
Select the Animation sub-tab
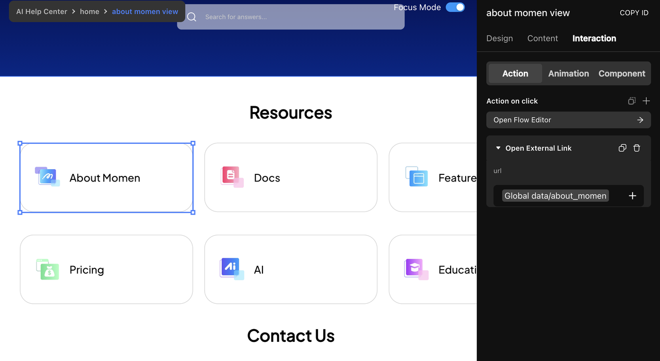click(568, 74)
